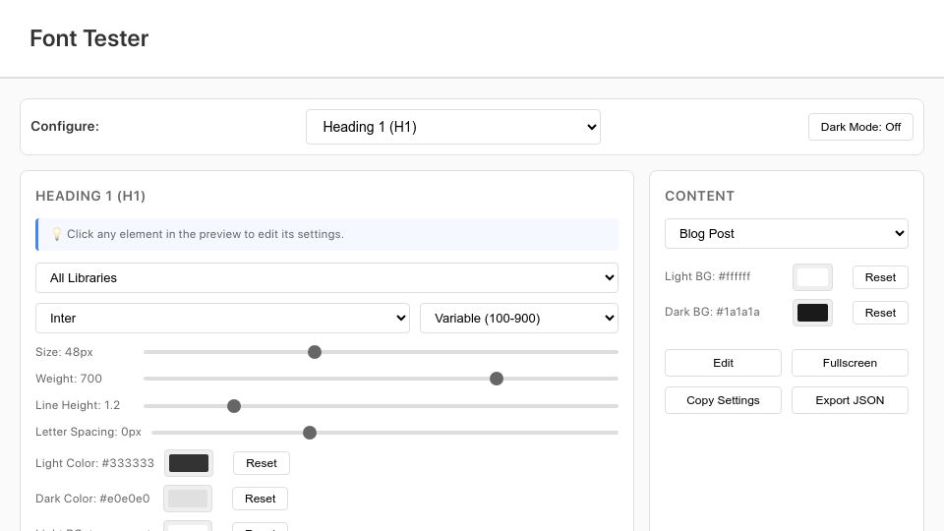Click the Font Tester title

coord(89,38)
